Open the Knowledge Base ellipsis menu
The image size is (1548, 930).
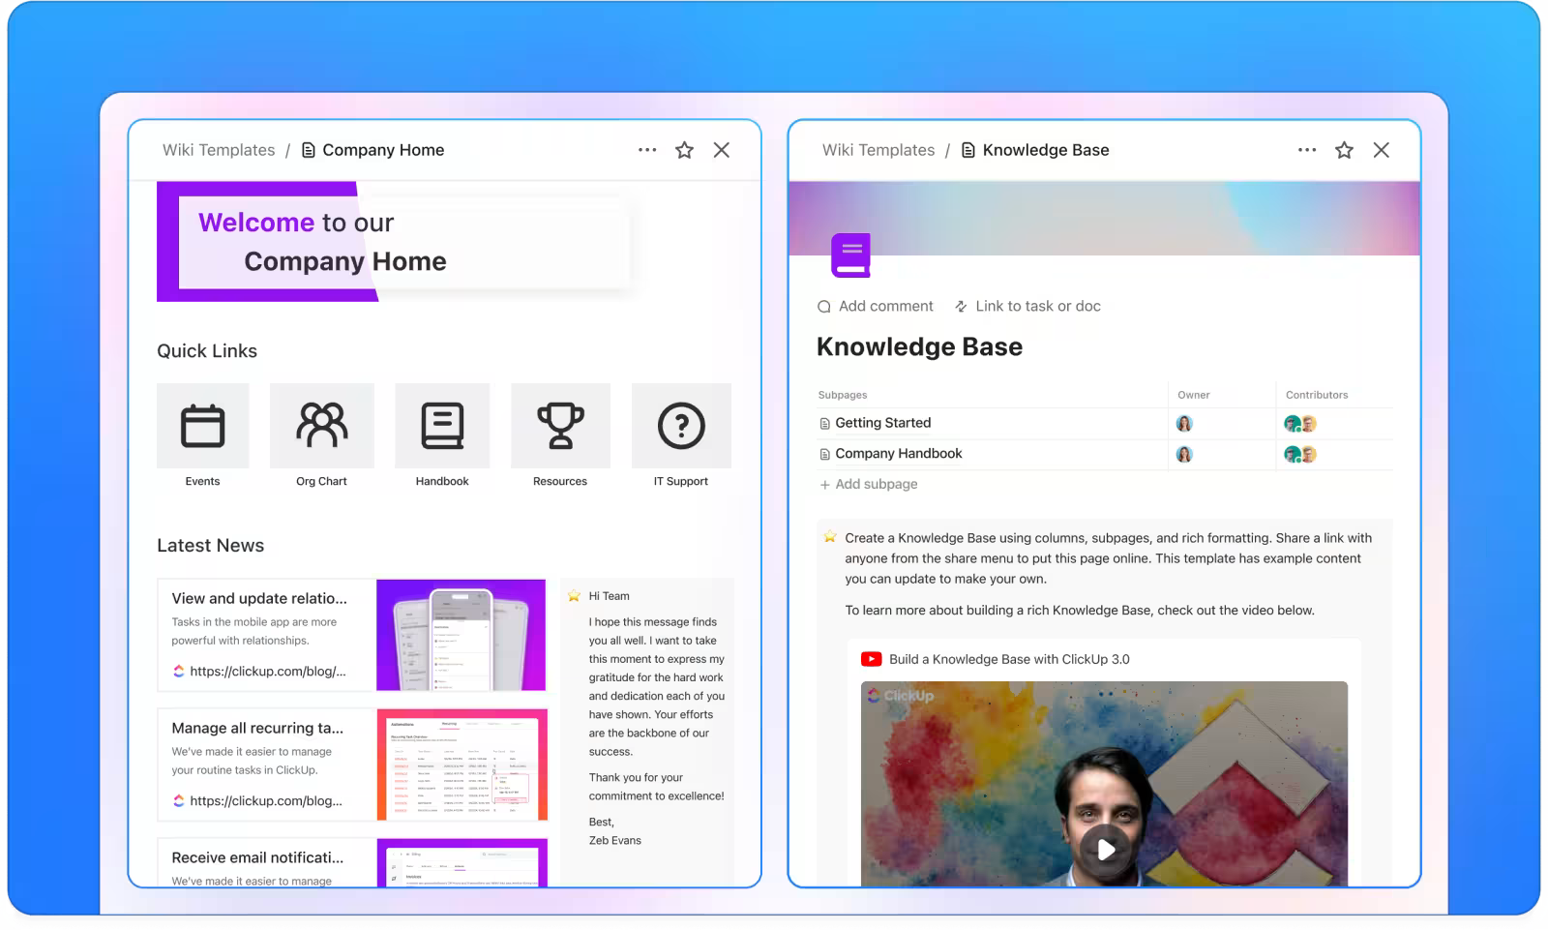click(1307, 150)
